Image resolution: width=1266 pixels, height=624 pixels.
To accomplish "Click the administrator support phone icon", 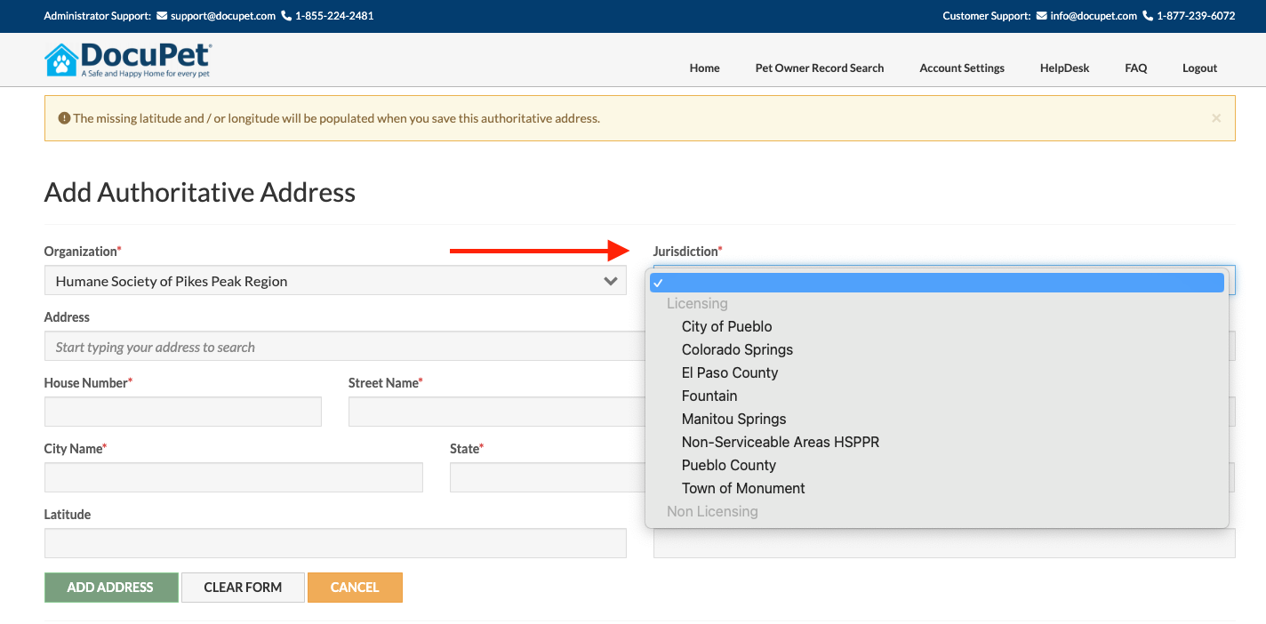I will click(x=286, y=16).
